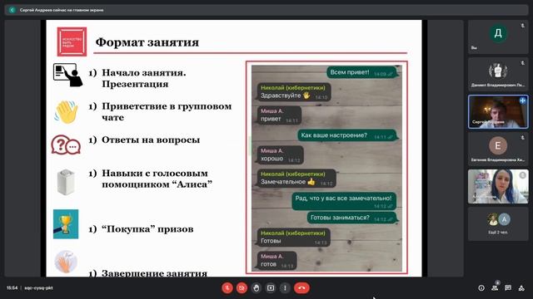
Task: Click the red logo on the slide
Action: pos(72,42)
